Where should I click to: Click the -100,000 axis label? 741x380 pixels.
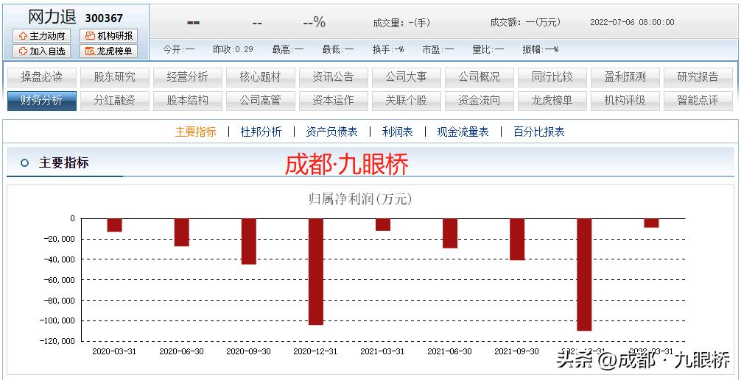[x=59, y=320]
